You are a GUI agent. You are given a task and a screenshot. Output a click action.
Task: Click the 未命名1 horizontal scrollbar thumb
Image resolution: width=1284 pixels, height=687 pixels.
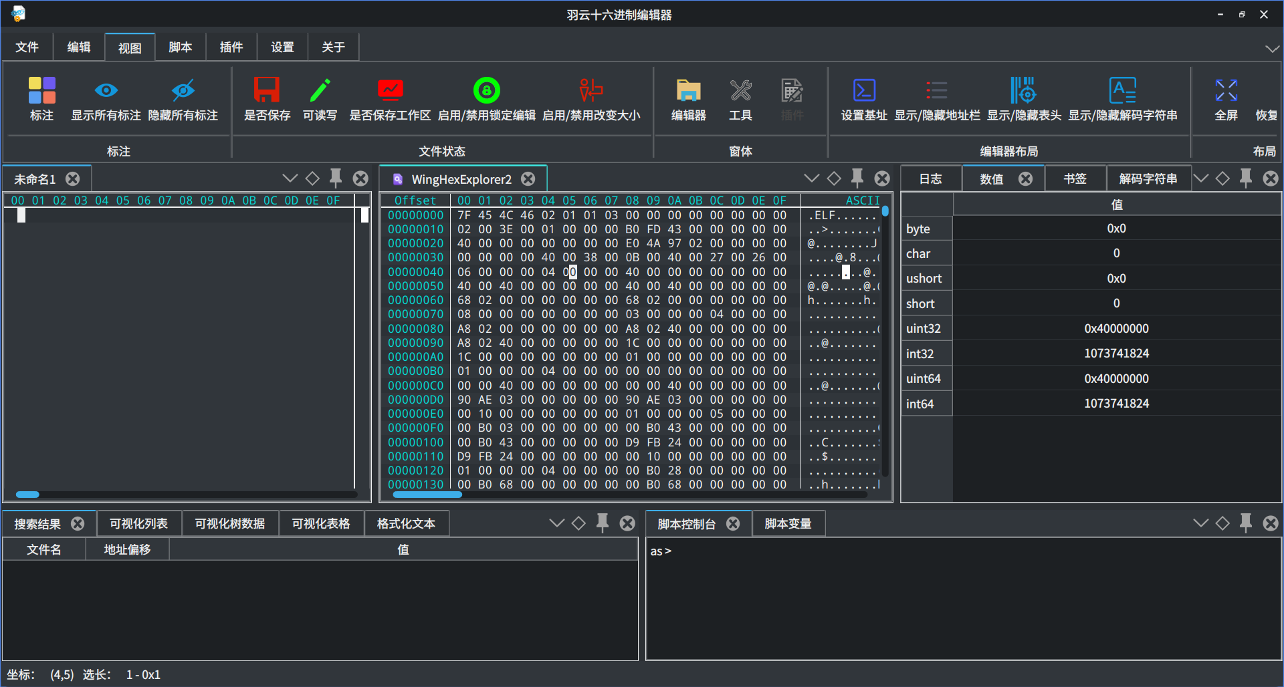tap(27, 495)
